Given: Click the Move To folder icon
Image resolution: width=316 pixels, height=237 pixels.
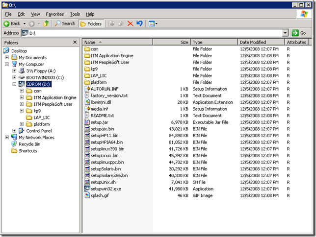Looking at the screenshot, I should pyautogui.click(x=111, y=24).
